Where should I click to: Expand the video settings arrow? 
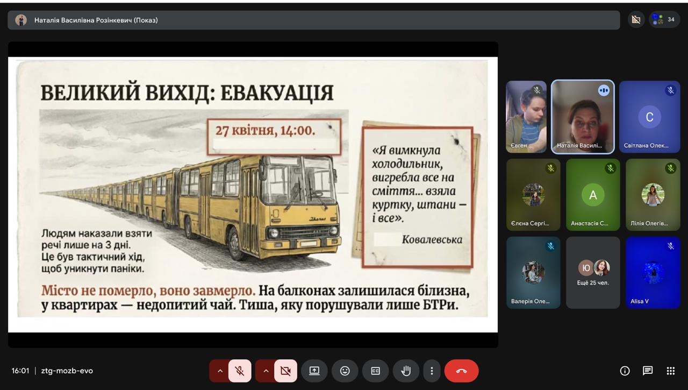point(266,371)
